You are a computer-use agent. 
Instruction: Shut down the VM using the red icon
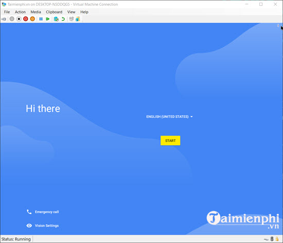[26, 19]
